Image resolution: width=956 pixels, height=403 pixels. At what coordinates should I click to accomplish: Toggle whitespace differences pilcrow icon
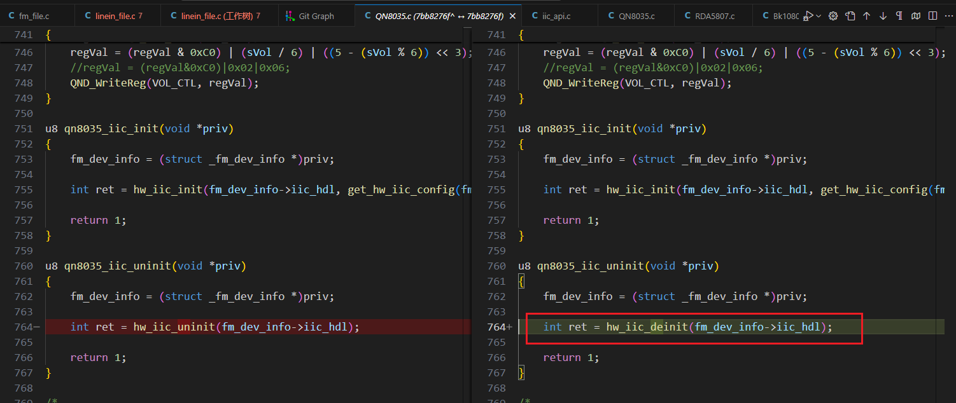pos(899,16)
